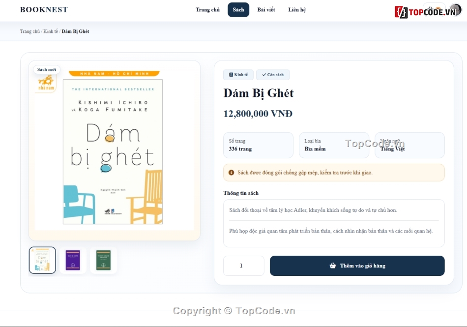Click the Trang chủ breadcrumb link
Viewport: 467px width, 327px height.
coord(30,31)
